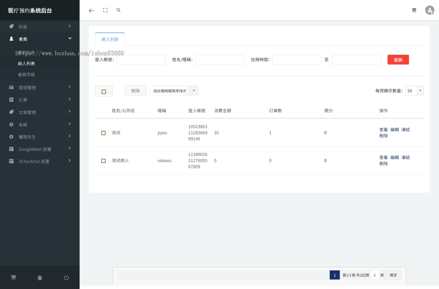Click the 医疗预约系统后台 header title
This screenshot has width=439, height=289.
click(30, 11)
